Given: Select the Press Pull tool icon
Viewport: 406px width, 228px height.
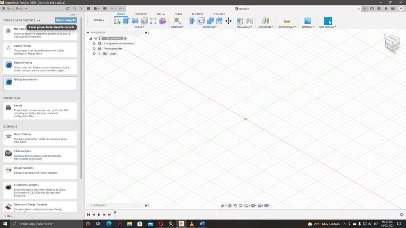Looking at the screenshot, I should (192, 21).
